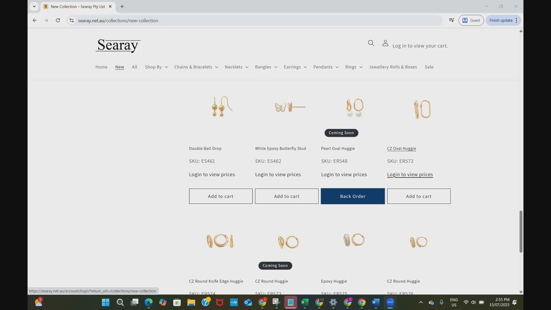The width and height of the screenshot is (551, 310).
Task: Select Jewellery Rolls & Boxes menu item
Action: click(393, 67)
